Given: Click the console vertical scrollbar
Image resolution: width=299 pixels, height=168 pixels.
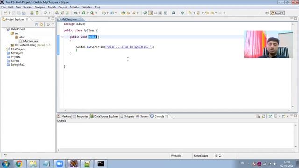Looking at the screenshot, I should 296,136.
